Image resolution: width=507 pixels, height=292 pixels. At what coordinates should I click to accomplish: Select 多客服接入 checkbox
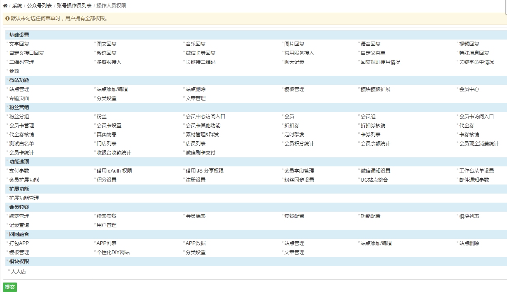[x=94, y=61]
